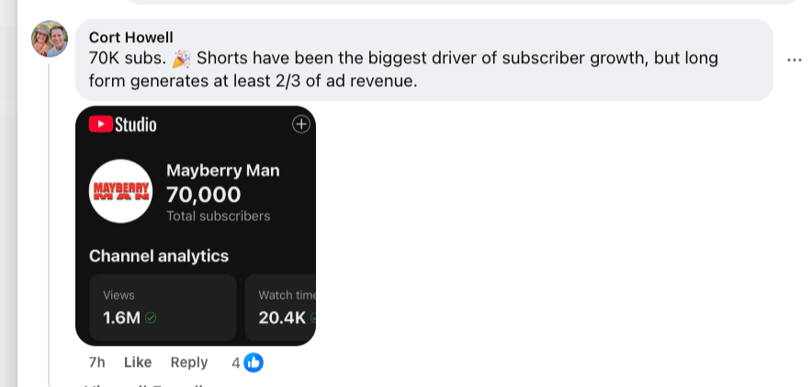Image resolution: width=812 pixels, height=387 pixels.
Task: Click the Total subscribers label
Action: pyautogui.click(x=218, y=216)
